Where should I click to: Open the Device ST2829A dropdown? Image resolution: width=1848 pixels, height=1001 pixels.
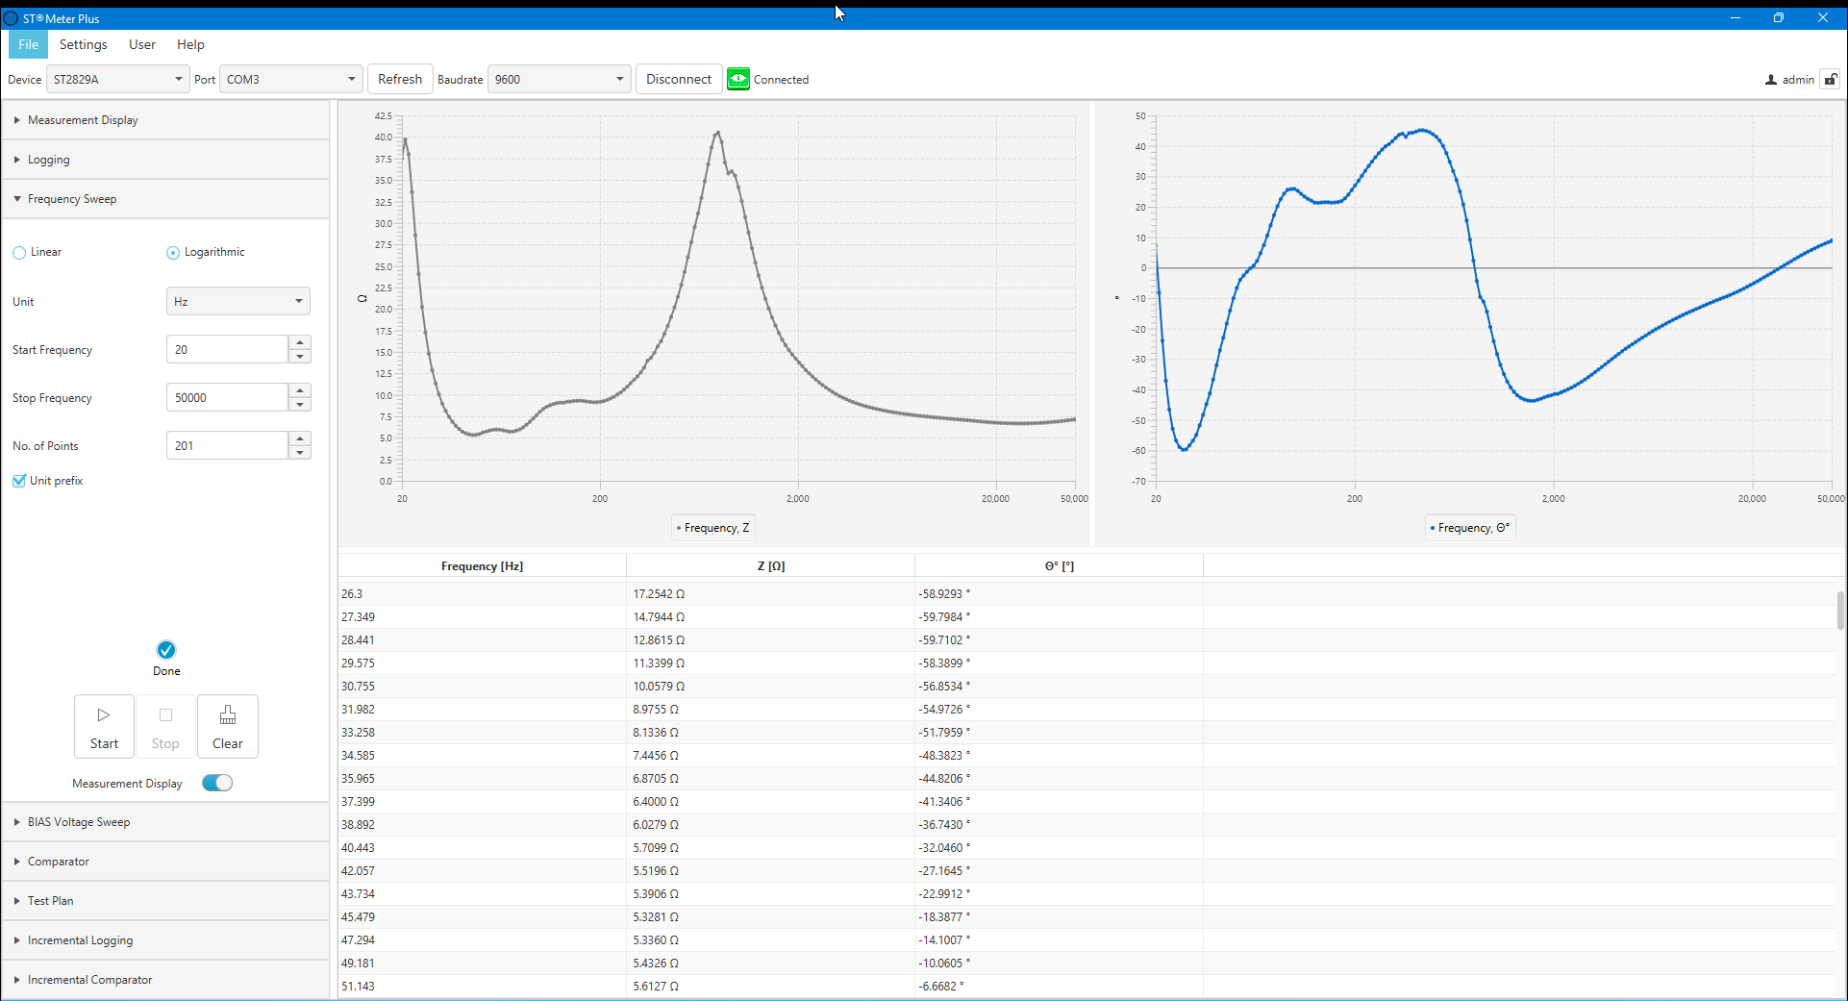pyautogui.click(x=117, y=80)
